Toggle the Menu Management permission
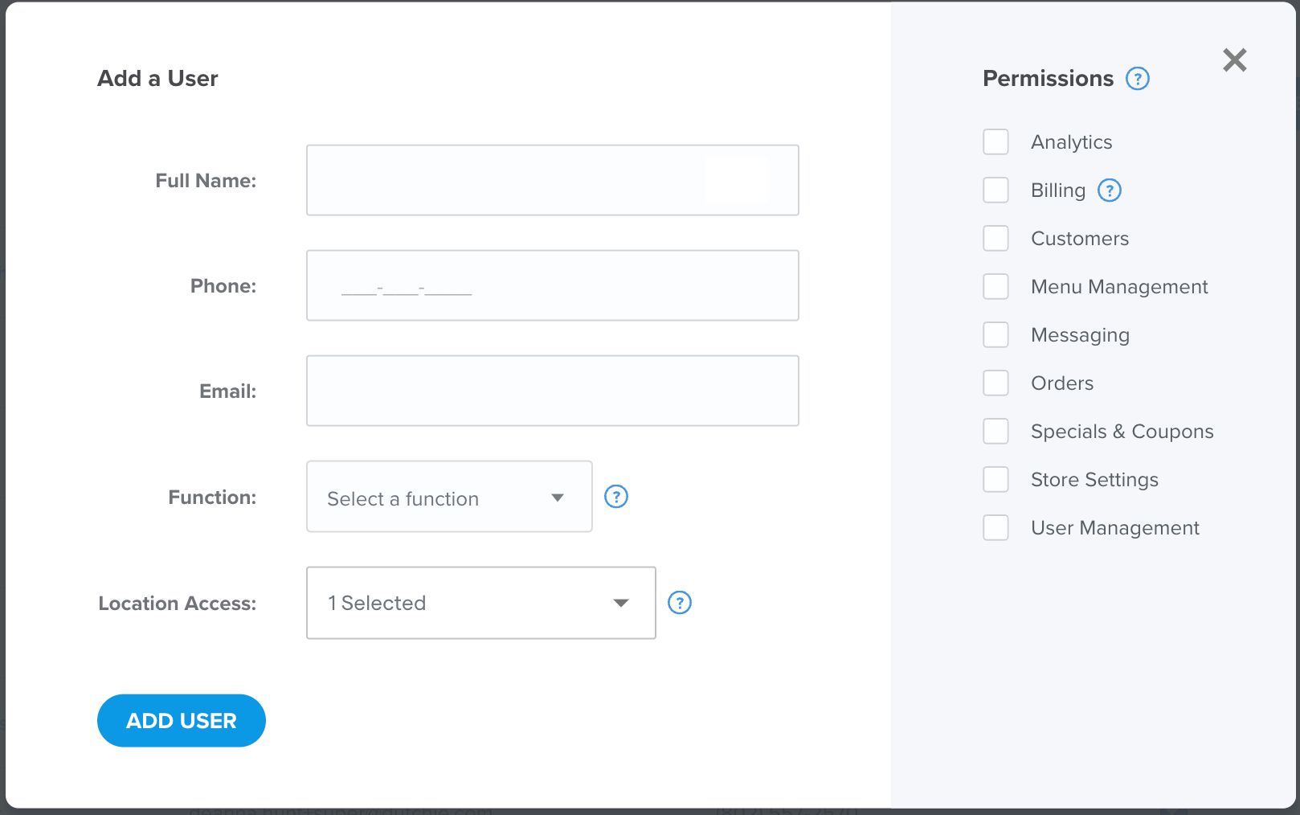The width and height of the screenshot is (1300, 815). [995, 286]
